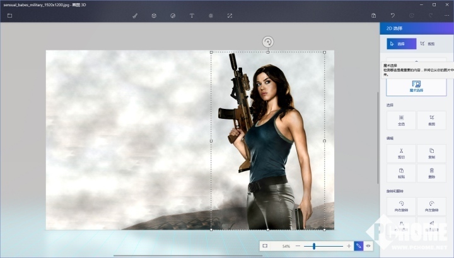
Task: Click the top-right selection corner handle
Action: [x=324, y=52]
